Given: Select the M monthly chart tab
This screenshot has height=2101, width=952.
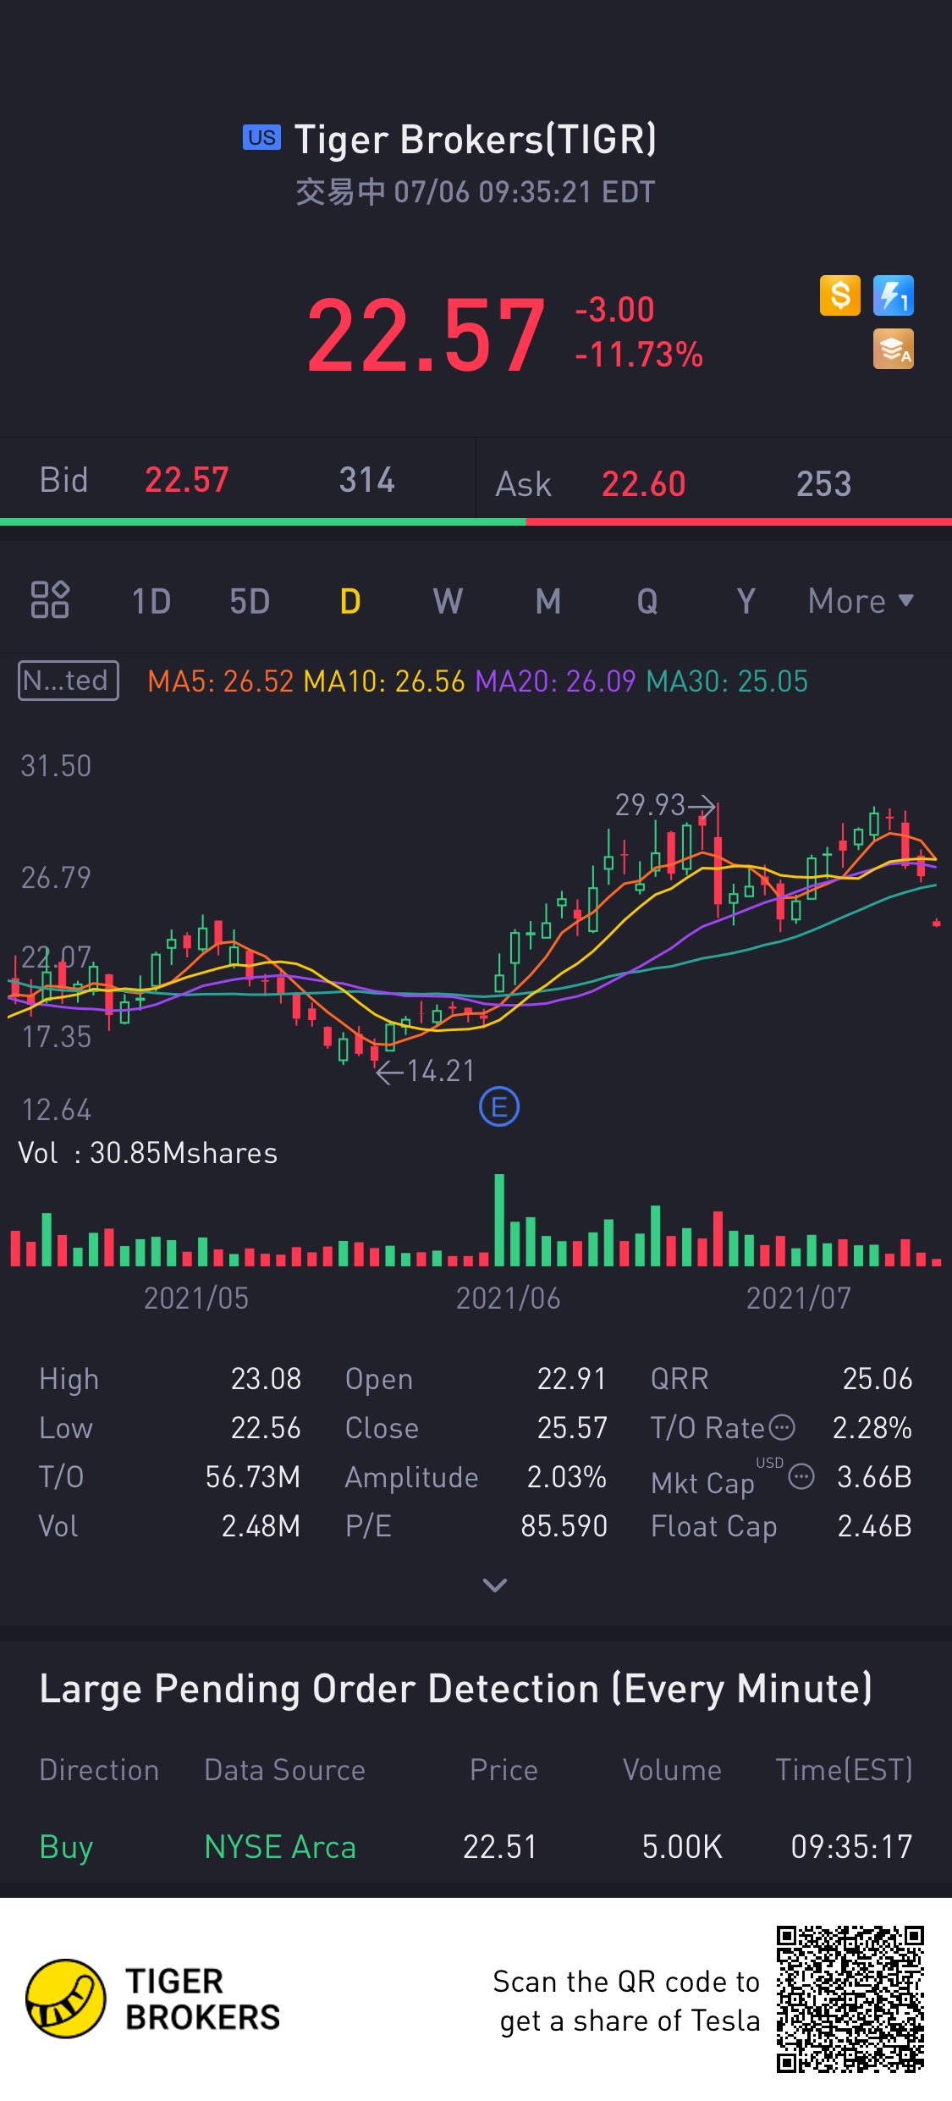Looking at the screenshot, I should click(x=548, y=601).
